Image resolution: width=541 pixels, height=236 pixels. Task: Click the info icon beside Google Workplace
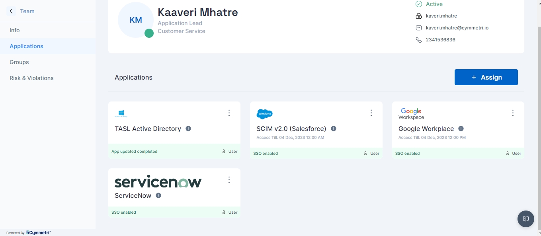coord(461,129)
